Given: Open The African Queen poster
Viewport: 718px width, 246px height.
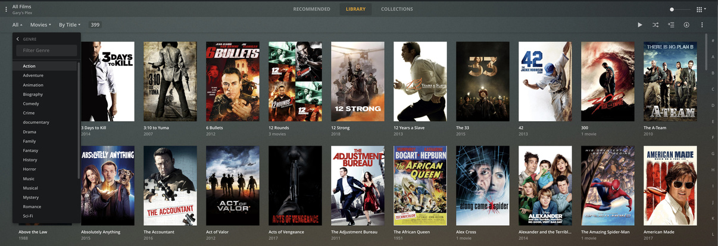Looking at the screenshot, I should [x=420, y=186].
